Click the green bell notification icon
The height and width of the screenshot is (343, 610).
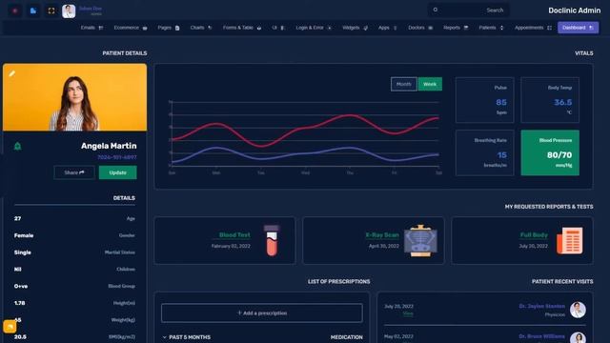point(17,146)
